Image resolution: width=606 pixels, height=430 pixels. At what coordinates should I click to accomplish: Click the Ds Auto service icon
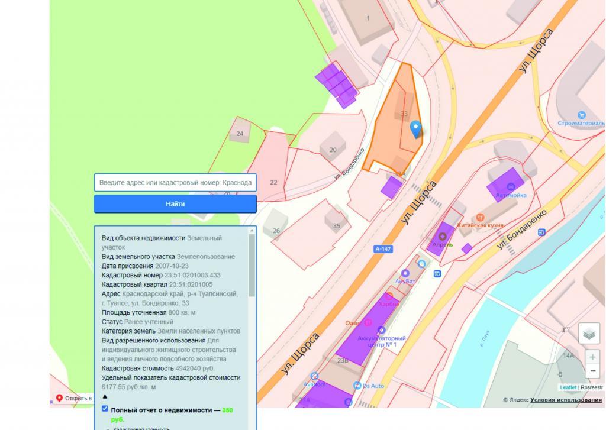tap(357, 386)
